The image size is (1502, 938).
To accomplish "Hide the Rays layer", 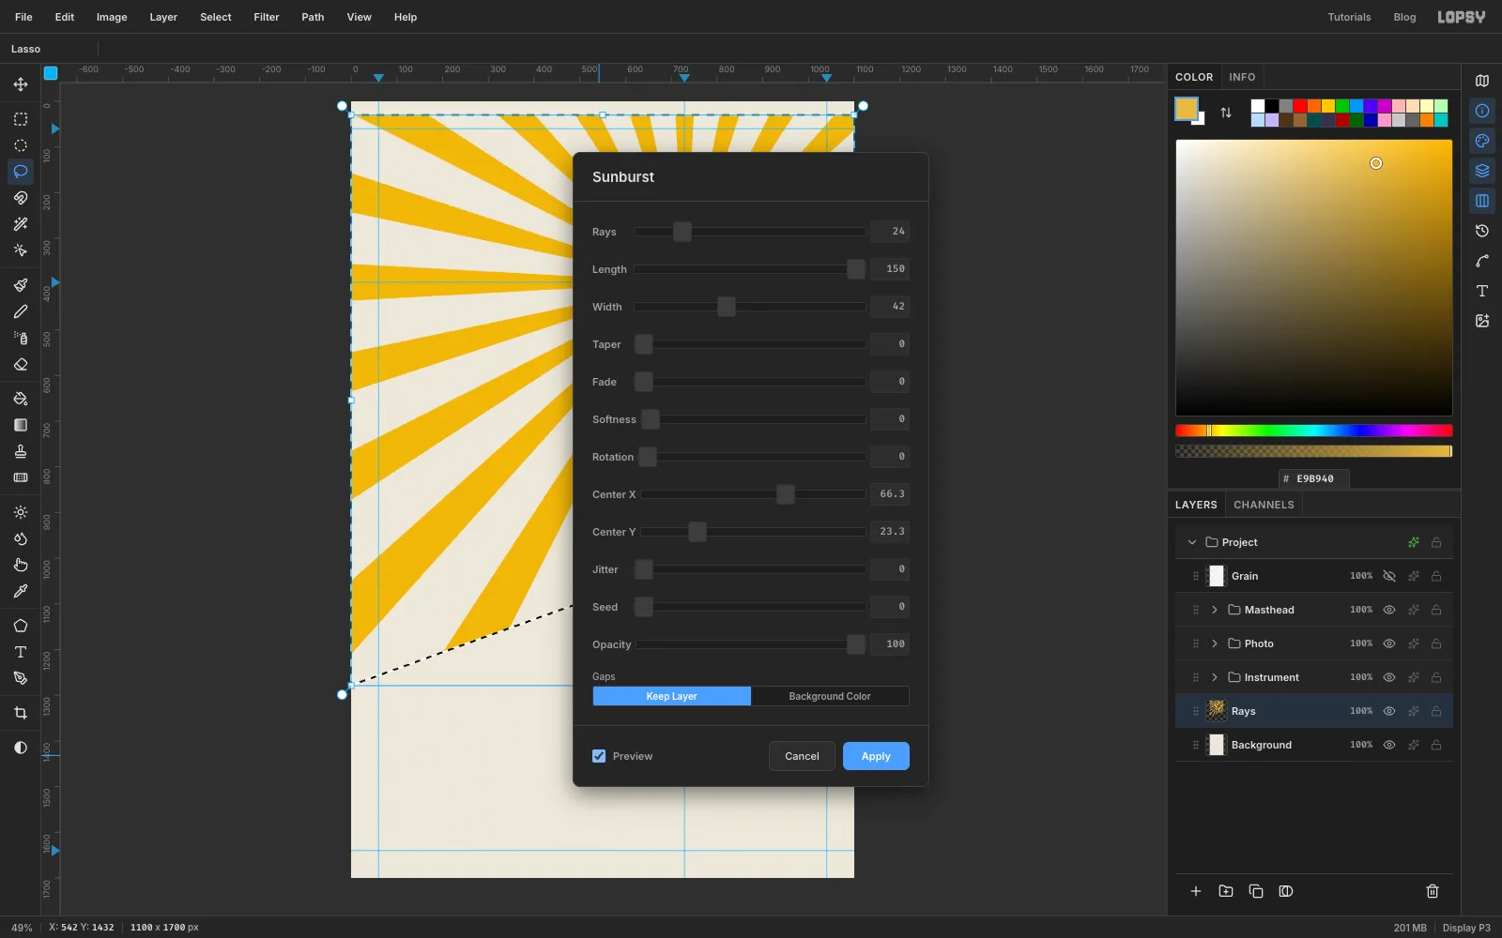I will [x=1389, y=711].
